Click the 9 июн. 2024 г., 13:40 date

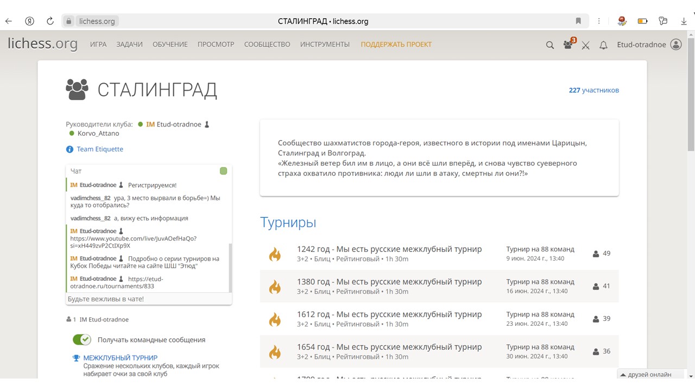point(535,258)
